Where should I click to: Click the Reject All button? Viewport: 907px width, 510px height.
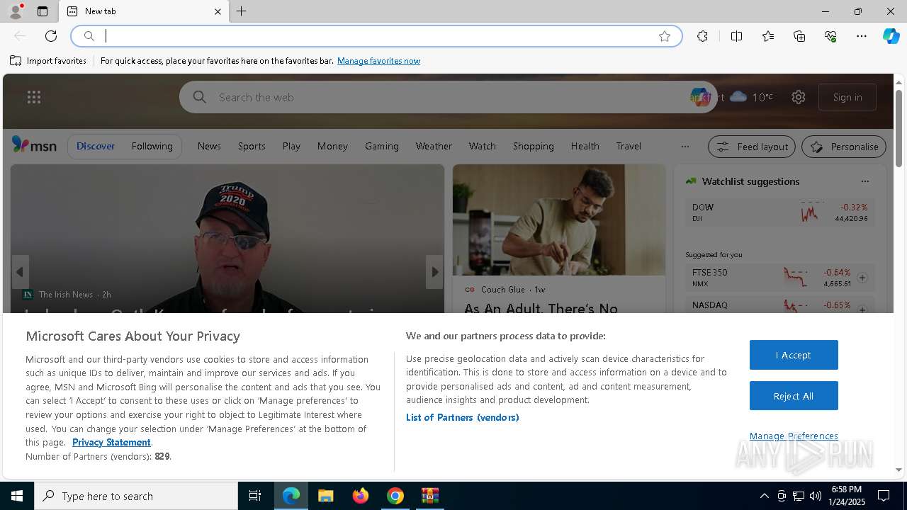(794, 396)
